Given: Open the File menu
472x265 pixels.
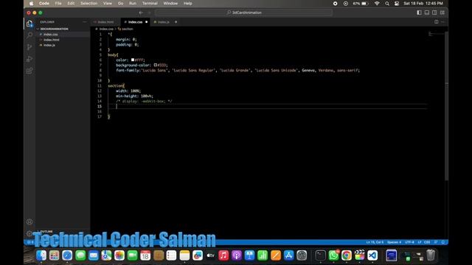Looking at the screenshot, I should click(x=58, y=3).
